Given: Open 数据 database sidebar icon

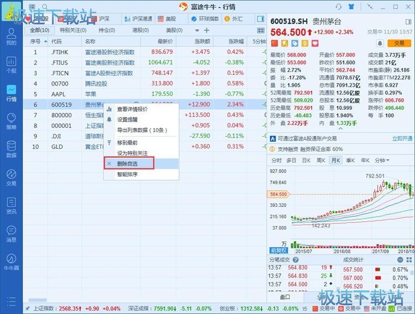Looking at the screenshot, I should coord(11,150).
